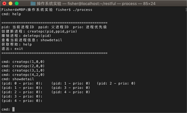Click the createpc(4,2,0) command line

pos(23,75)
